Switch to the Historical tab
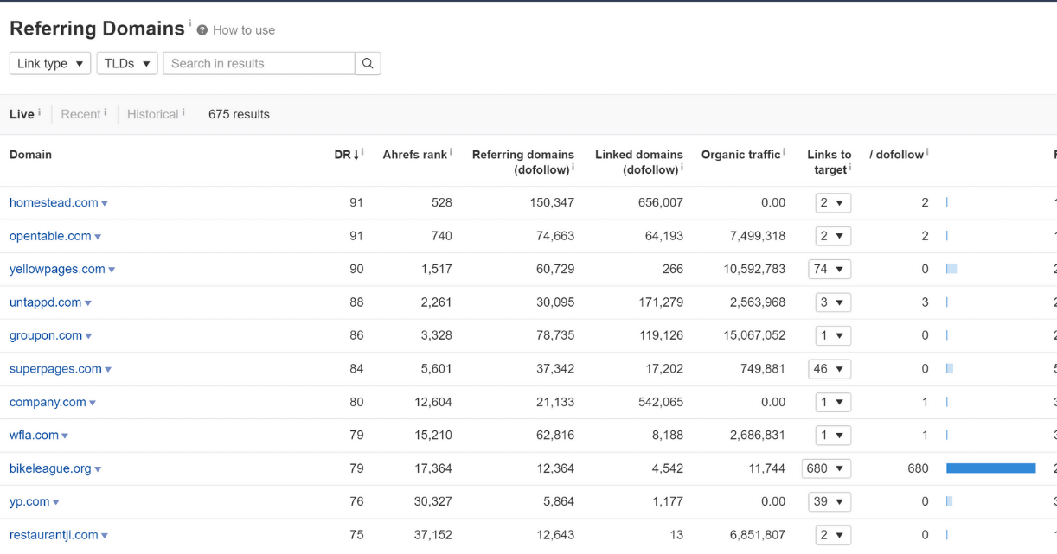1057x554 pixels. (x=153, y=114)
